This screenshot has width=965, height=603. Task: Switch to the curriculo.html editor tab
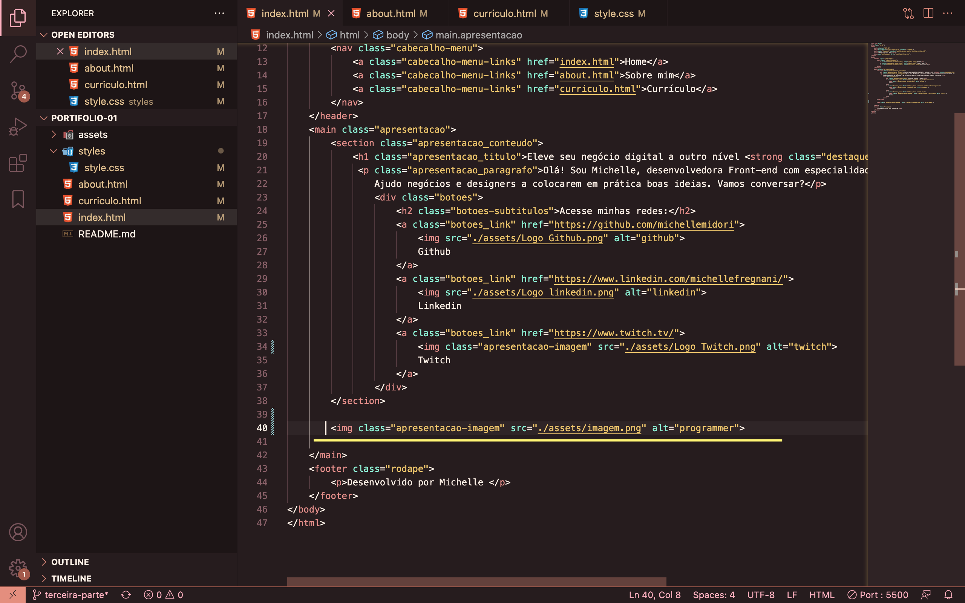click(x=509, y=14)
